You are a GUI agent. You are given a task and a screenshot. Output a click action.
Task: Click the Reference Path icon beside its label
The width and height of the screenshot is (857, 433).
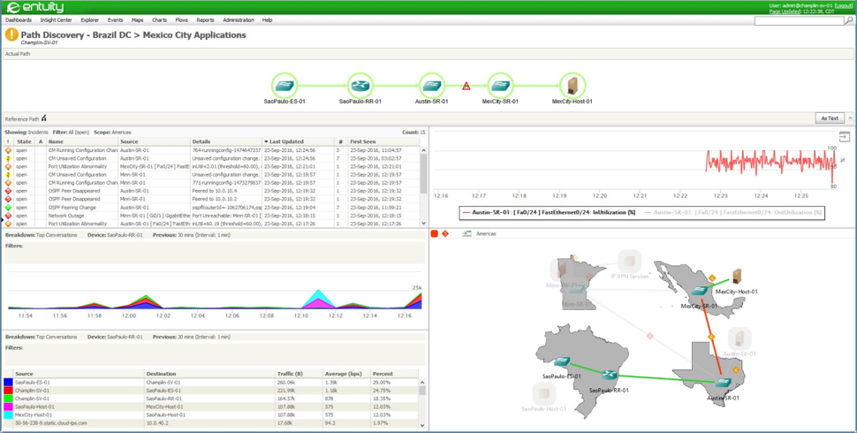pos(43,118)
